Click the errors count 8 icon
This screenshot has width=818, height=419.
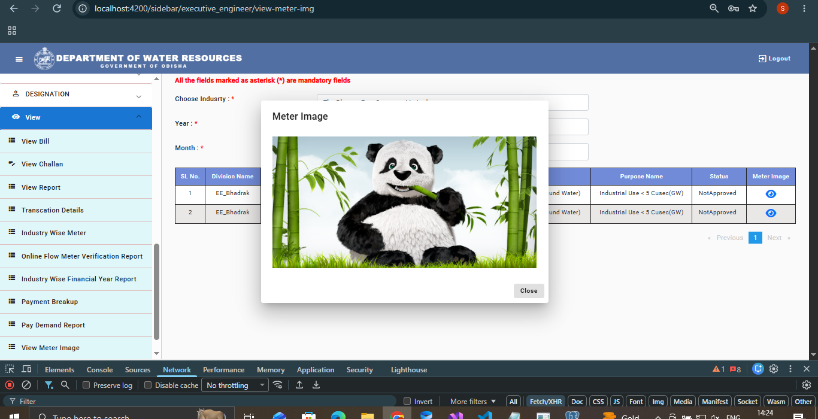pyautogui.click(x=735, y=369)
